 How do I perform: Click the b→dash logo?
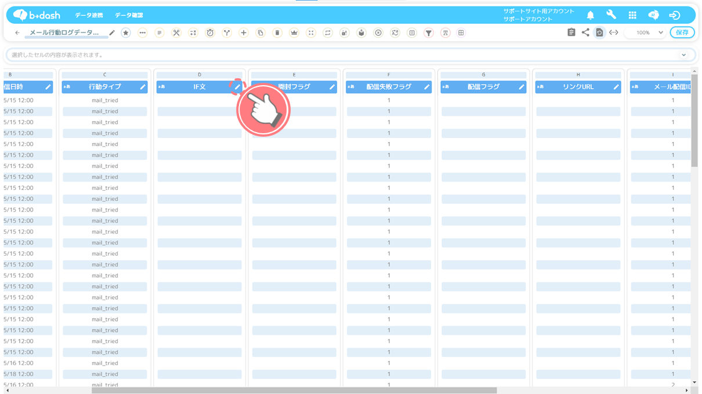(x=37, y=15)
